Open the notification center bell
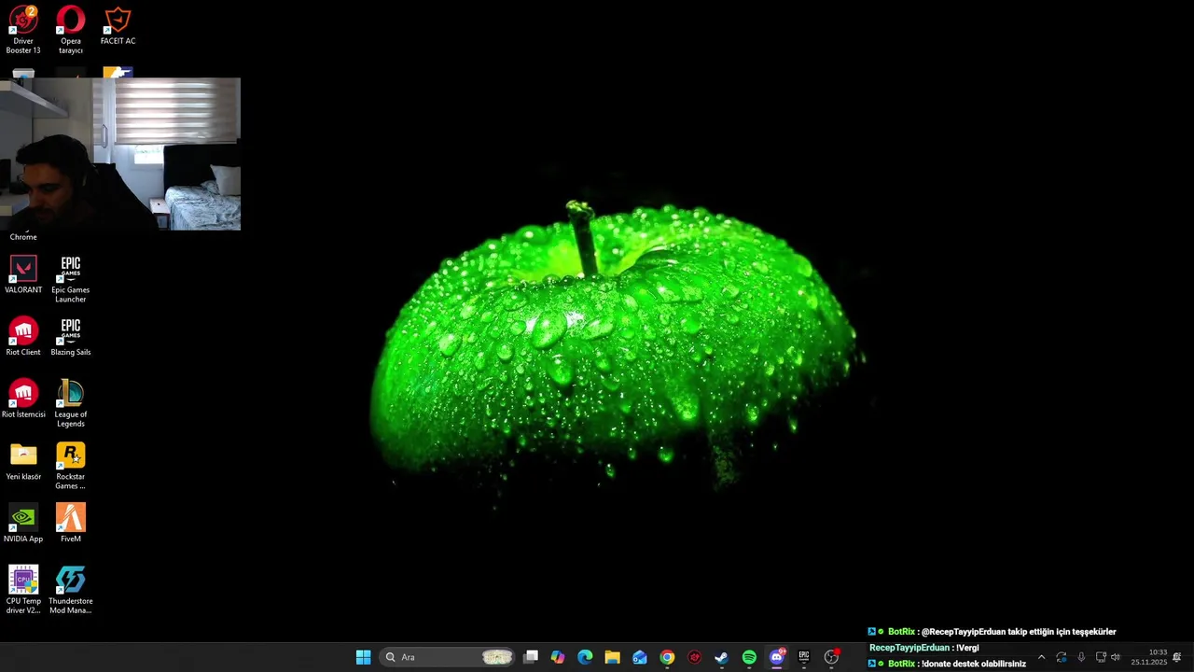The width and height of the screenshot is (1194, 672). pyautogui.click(x=1177, y=657)
